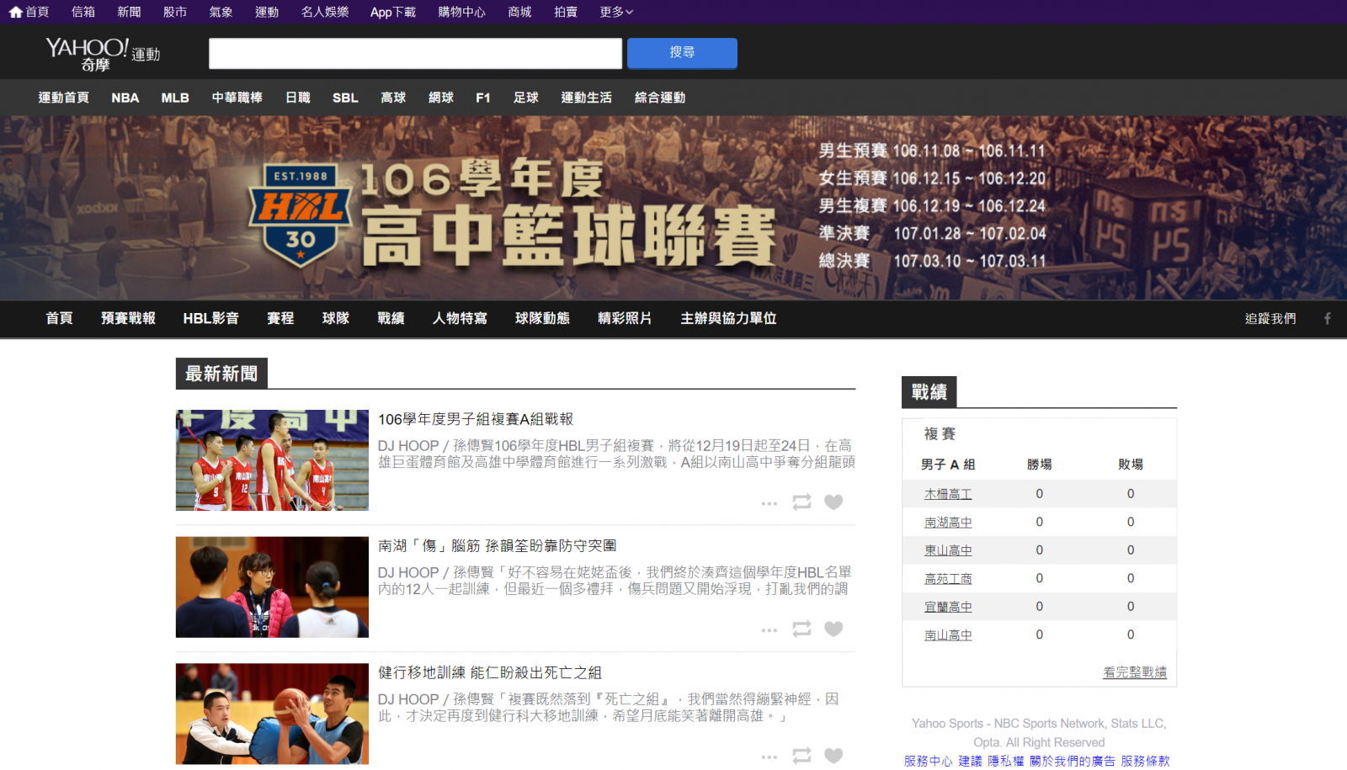The height and width of the screenshot is (770, 1347).
Task: Open 氣象 in the top bar
Action: point(221,12)
